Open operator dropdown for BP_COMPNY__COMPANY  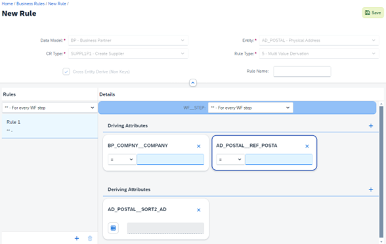[122, 159]
